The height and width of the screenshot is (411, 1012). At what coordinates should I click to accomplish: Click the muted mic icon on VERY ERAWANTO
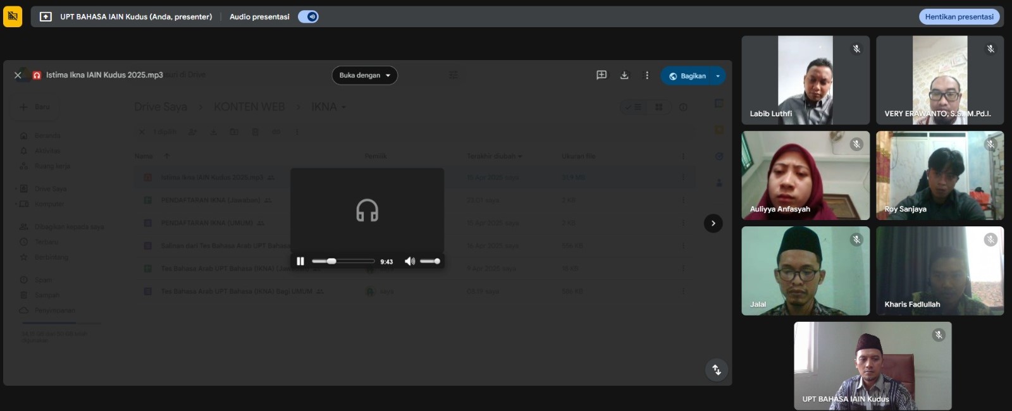(x=990, y=49)
